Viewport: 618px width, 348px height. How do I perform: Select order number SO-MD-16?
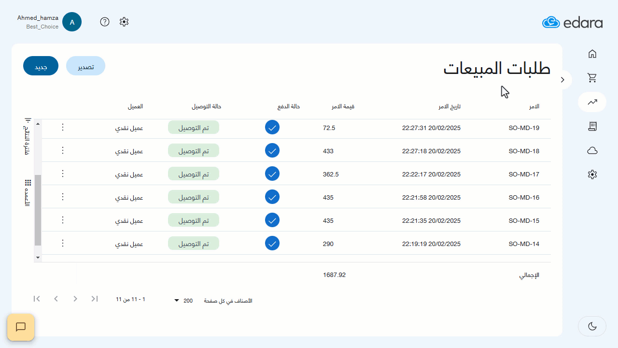[524, 197]
